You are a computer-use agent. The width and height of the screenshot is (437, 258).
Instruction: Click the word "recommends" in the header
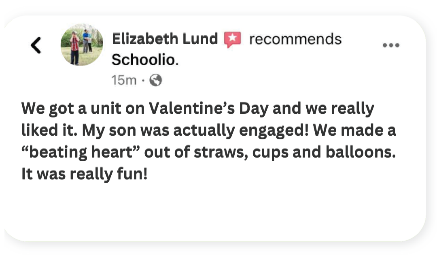295,39
